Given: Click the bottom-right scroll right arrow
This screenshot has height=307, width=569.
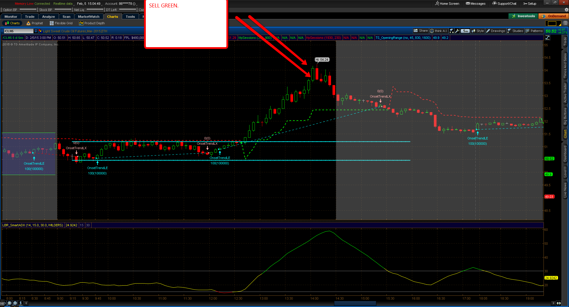Looking at the screenshot, I should point(553,303).
